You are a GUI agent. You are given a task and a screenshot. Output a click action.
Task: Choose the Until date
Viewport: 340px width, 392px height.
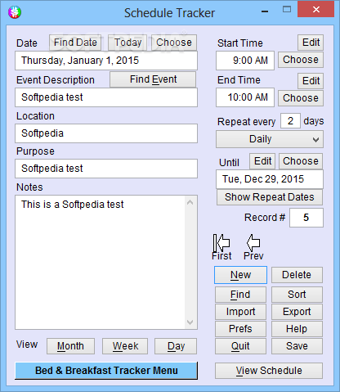(x=301, y=161)
